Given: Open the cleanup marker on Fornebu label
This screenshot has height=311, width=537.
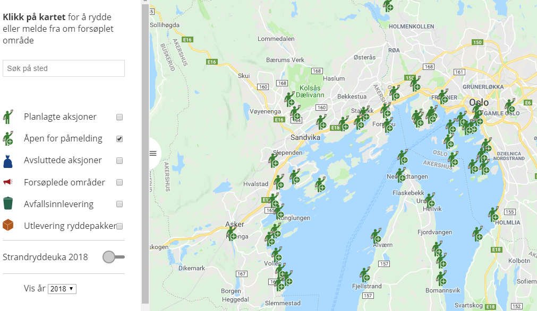Looking at the screenshot, I should pyautogui.click(x=388, y=125).
